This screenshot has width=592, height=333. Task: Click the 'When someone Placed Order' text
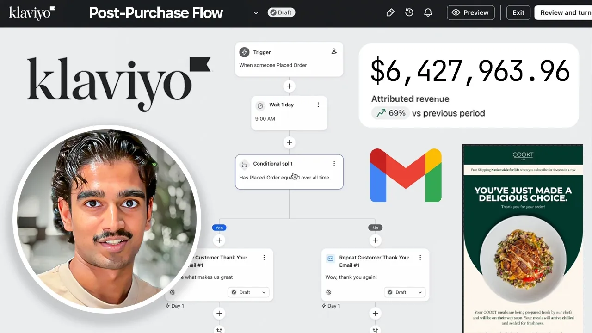click(273, 65)
